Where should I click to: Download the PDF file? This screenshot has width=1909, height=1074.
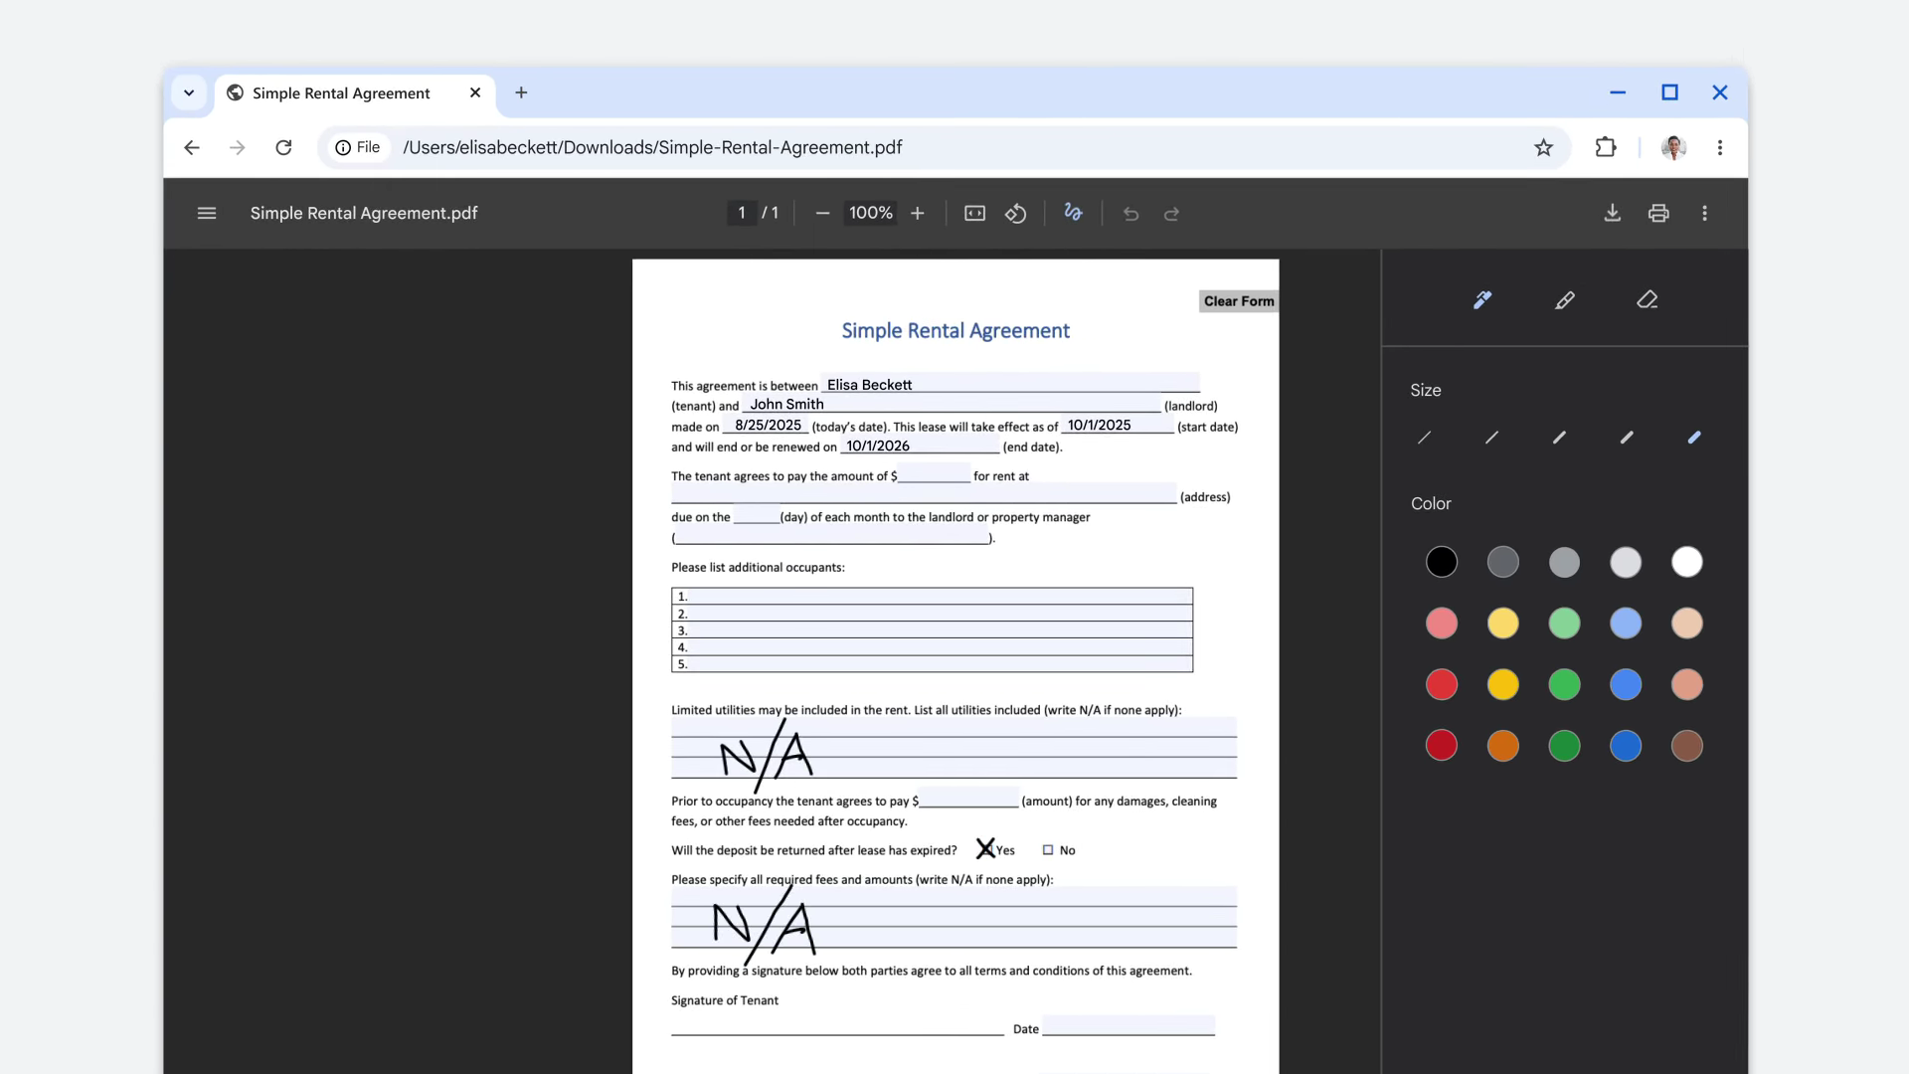tap(1612, 213)
